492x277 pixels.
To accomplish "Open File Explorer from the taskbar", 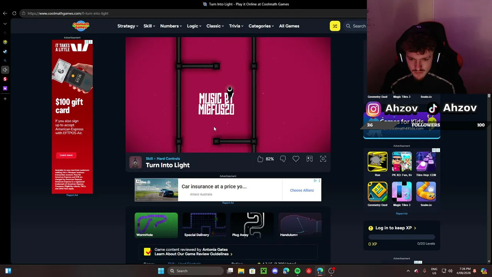I will [x=241, y=271].
